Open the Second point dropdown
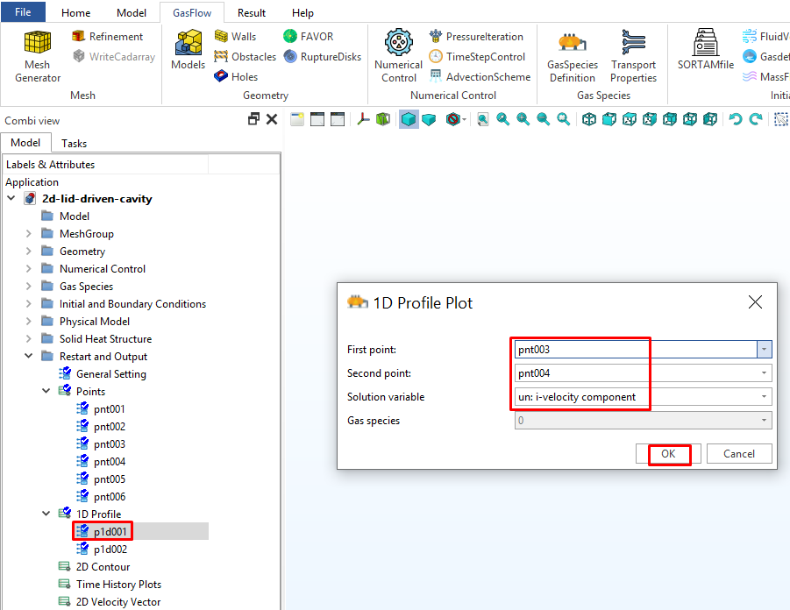The width and height of the screenshot is (790, 610). [765, 373]
